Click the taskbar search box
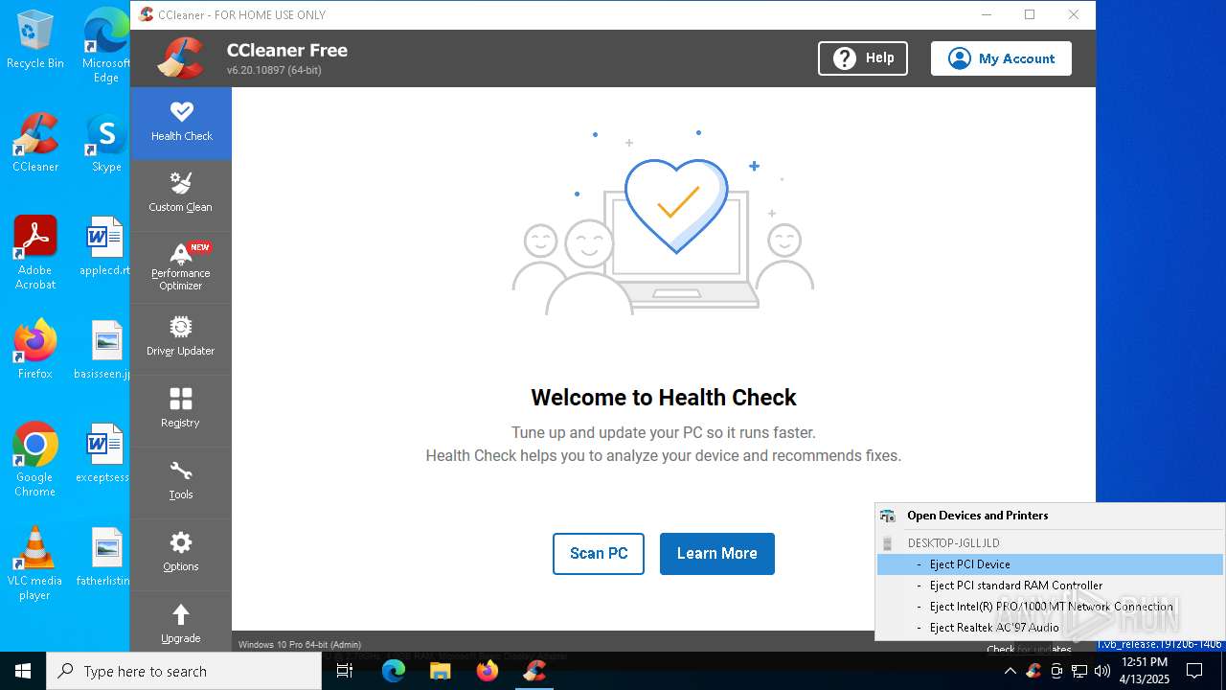 tap(184, 671)
